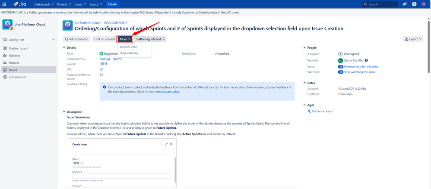Click Stop watching this issue link
Viewport: 431px width, 189px height.
[360, 72]
